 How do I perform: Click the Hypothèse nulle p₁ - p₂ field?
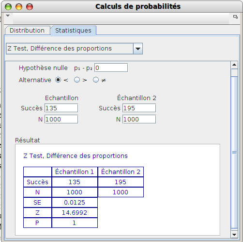pos(111,68)
